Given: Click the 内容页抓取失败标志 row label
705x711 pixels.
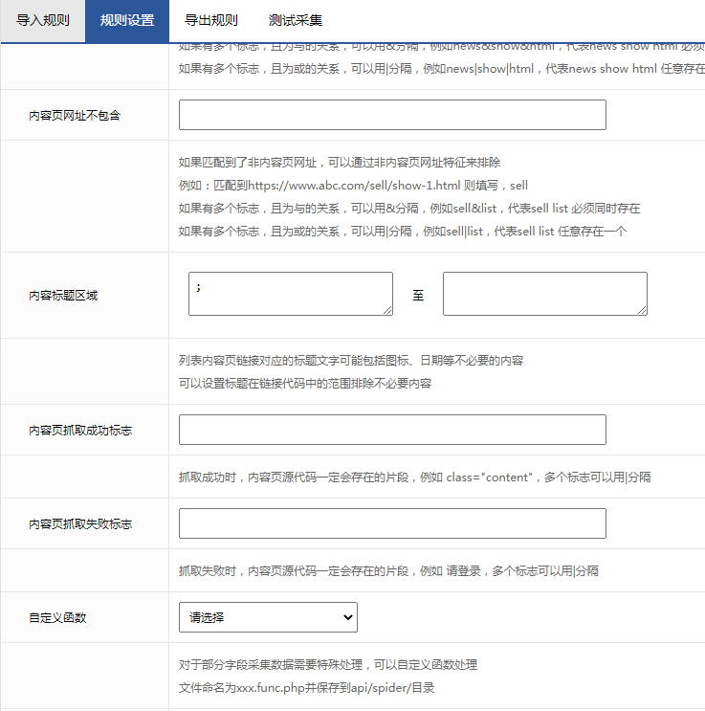Looking at the screenshot, I should coord(80,524).
